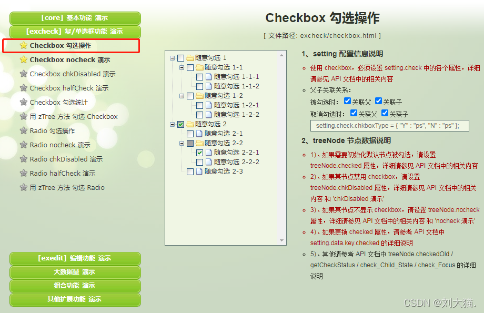The image size is (484, 313).
Task: Click star icon beside Radio chkDisabled 演示
Action: coord(24,159)
